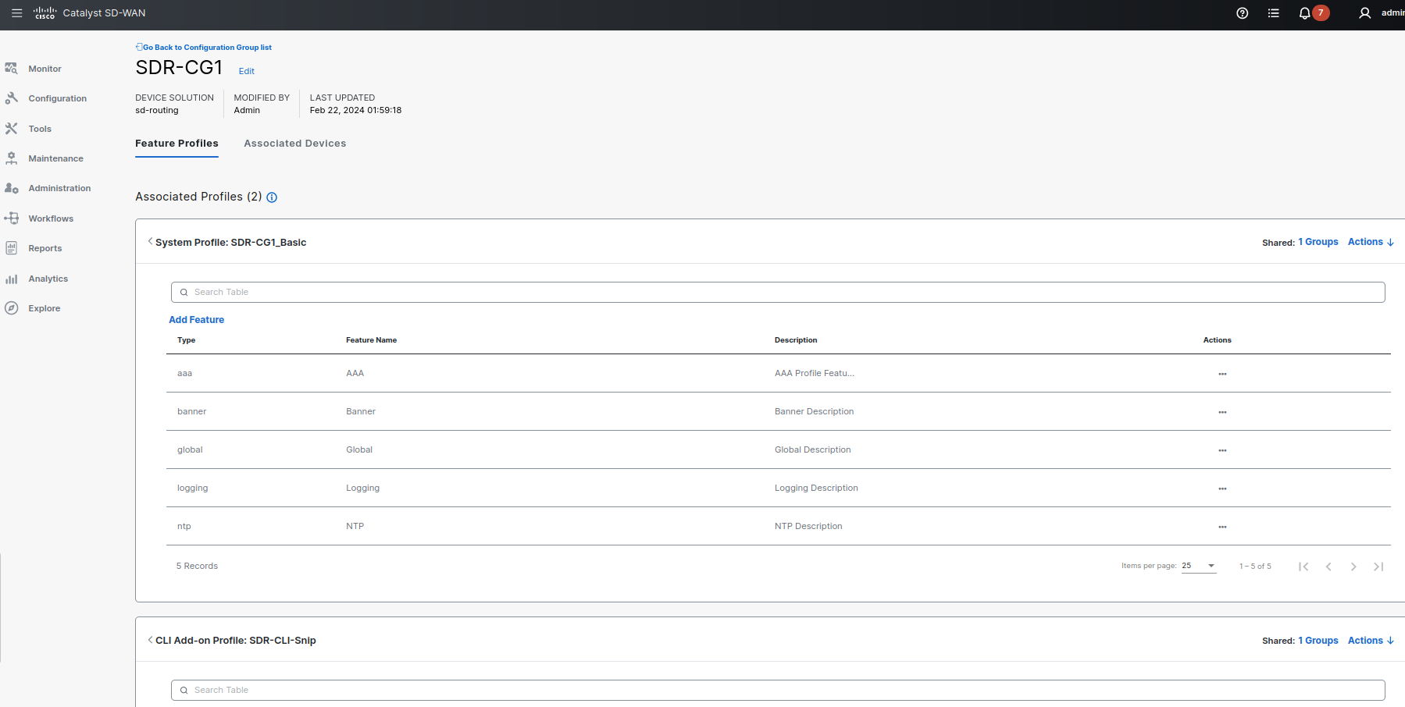The width and height of the screenshot is (1405, 707).
Task: Open the three-dot actions for the ntp row
Action: pos(1222,527)
